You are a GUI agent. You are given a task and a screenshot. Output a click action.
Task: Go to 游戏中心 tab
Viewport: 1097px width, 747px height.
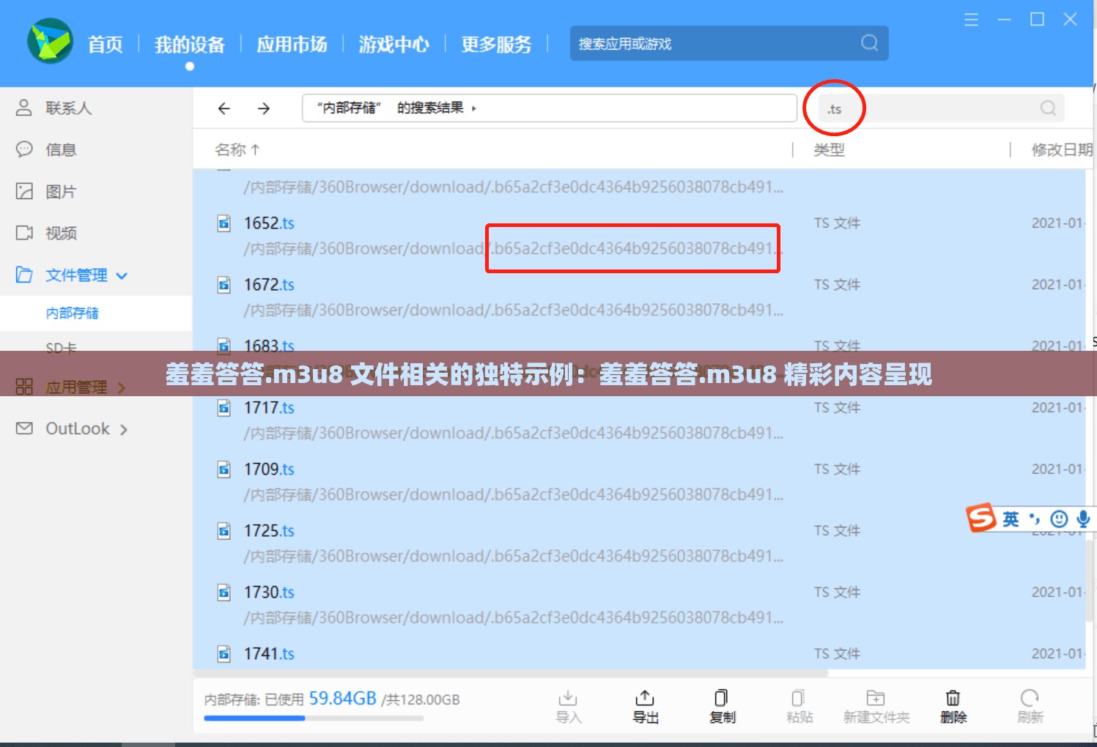tap(394, 45)
